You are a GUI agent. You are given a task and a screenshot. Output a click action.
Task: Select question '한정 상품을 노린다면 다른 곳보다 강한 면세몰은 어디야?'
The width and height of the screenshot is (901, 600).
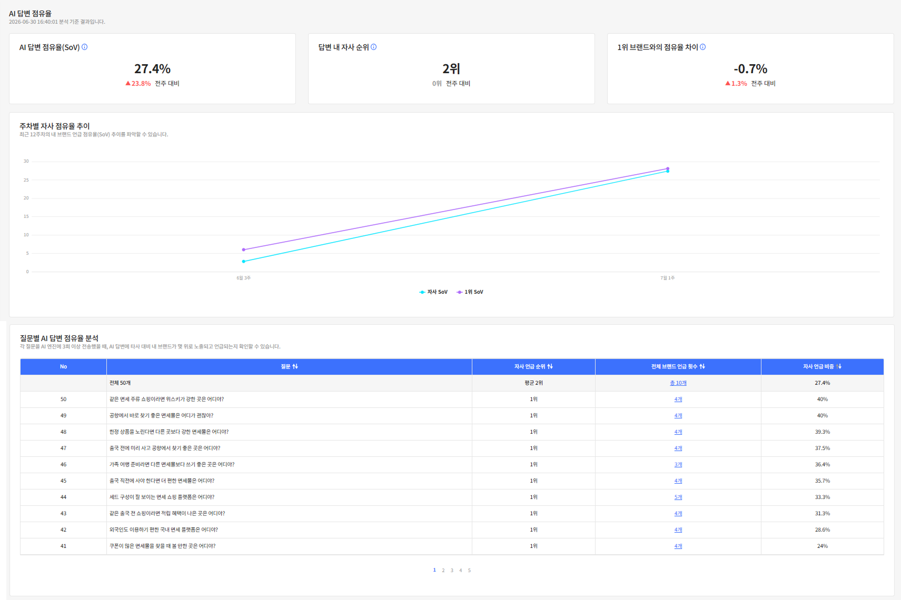point(169,432)
